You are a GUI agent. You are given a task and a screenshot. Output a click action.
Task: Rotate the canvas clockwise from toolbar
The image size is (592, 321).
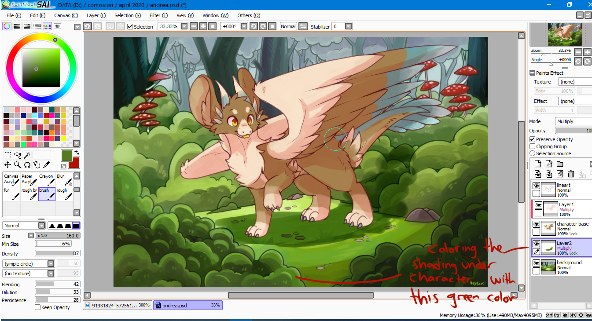click(263, 26)
